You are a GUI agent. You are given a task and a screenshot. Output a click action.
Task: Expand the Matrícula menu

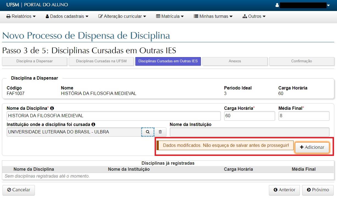(170, 16)
